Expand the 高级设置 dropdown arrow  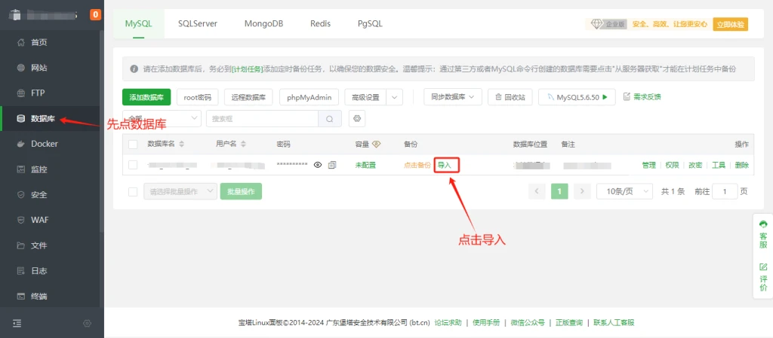[x=396, y=97]
